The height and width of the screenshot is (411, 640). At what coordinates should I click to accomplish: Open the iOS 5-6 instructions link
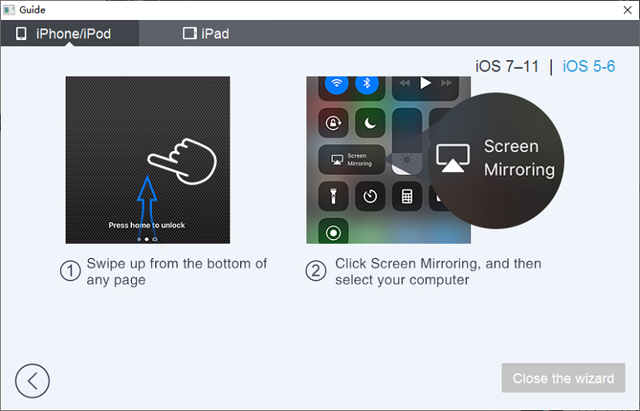pos(589,66)
